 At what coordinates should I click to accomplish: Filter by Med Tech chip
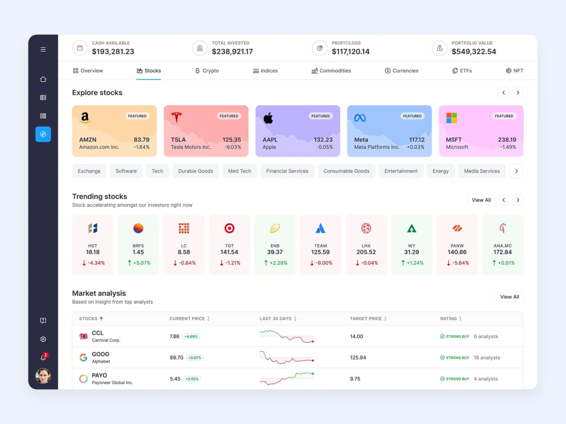[x=239, y=171]
